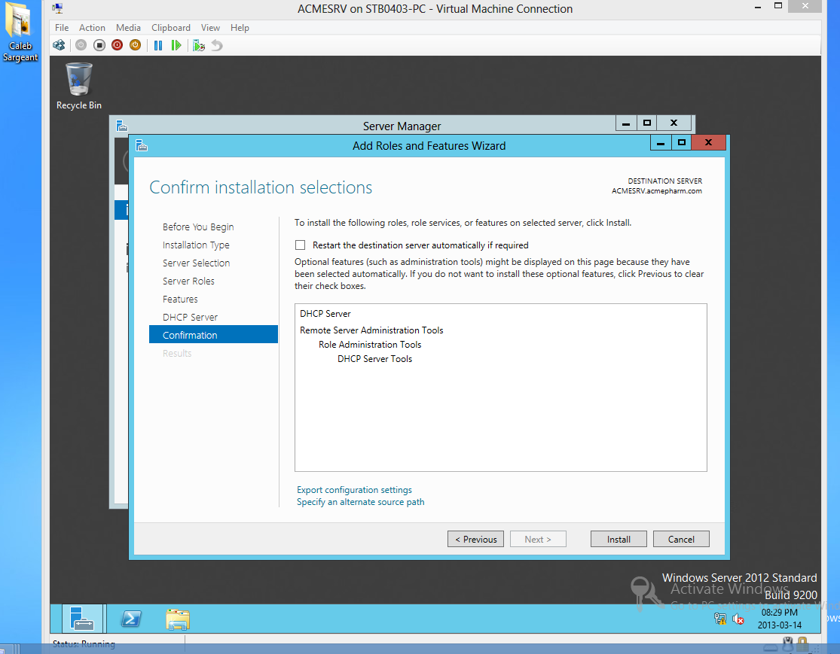Click the orange Save state icon
The height and width of the screenshot is (654, 840).
[135, 45]
